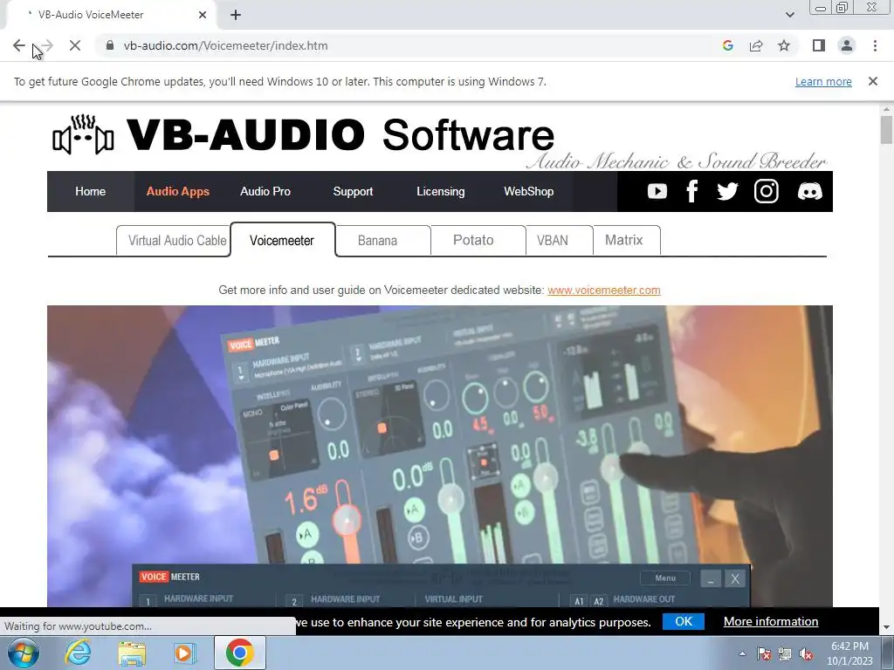This screenshot has width=894, height=670.
Task: Open the Audio Apps menu
Action: 177,191
